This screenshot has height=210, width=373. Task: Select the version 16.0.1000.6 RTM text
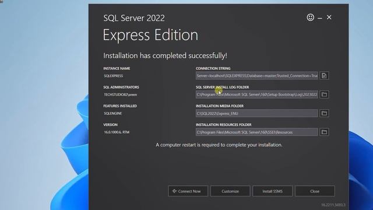pos(117,132)
